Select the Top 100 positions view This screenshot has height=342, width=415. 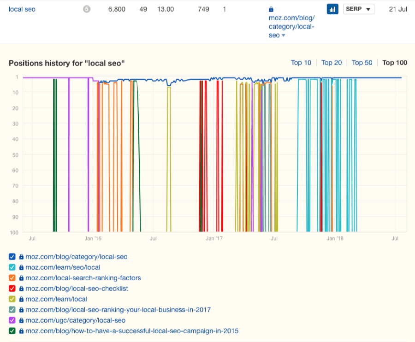click(x=395, y=63)
